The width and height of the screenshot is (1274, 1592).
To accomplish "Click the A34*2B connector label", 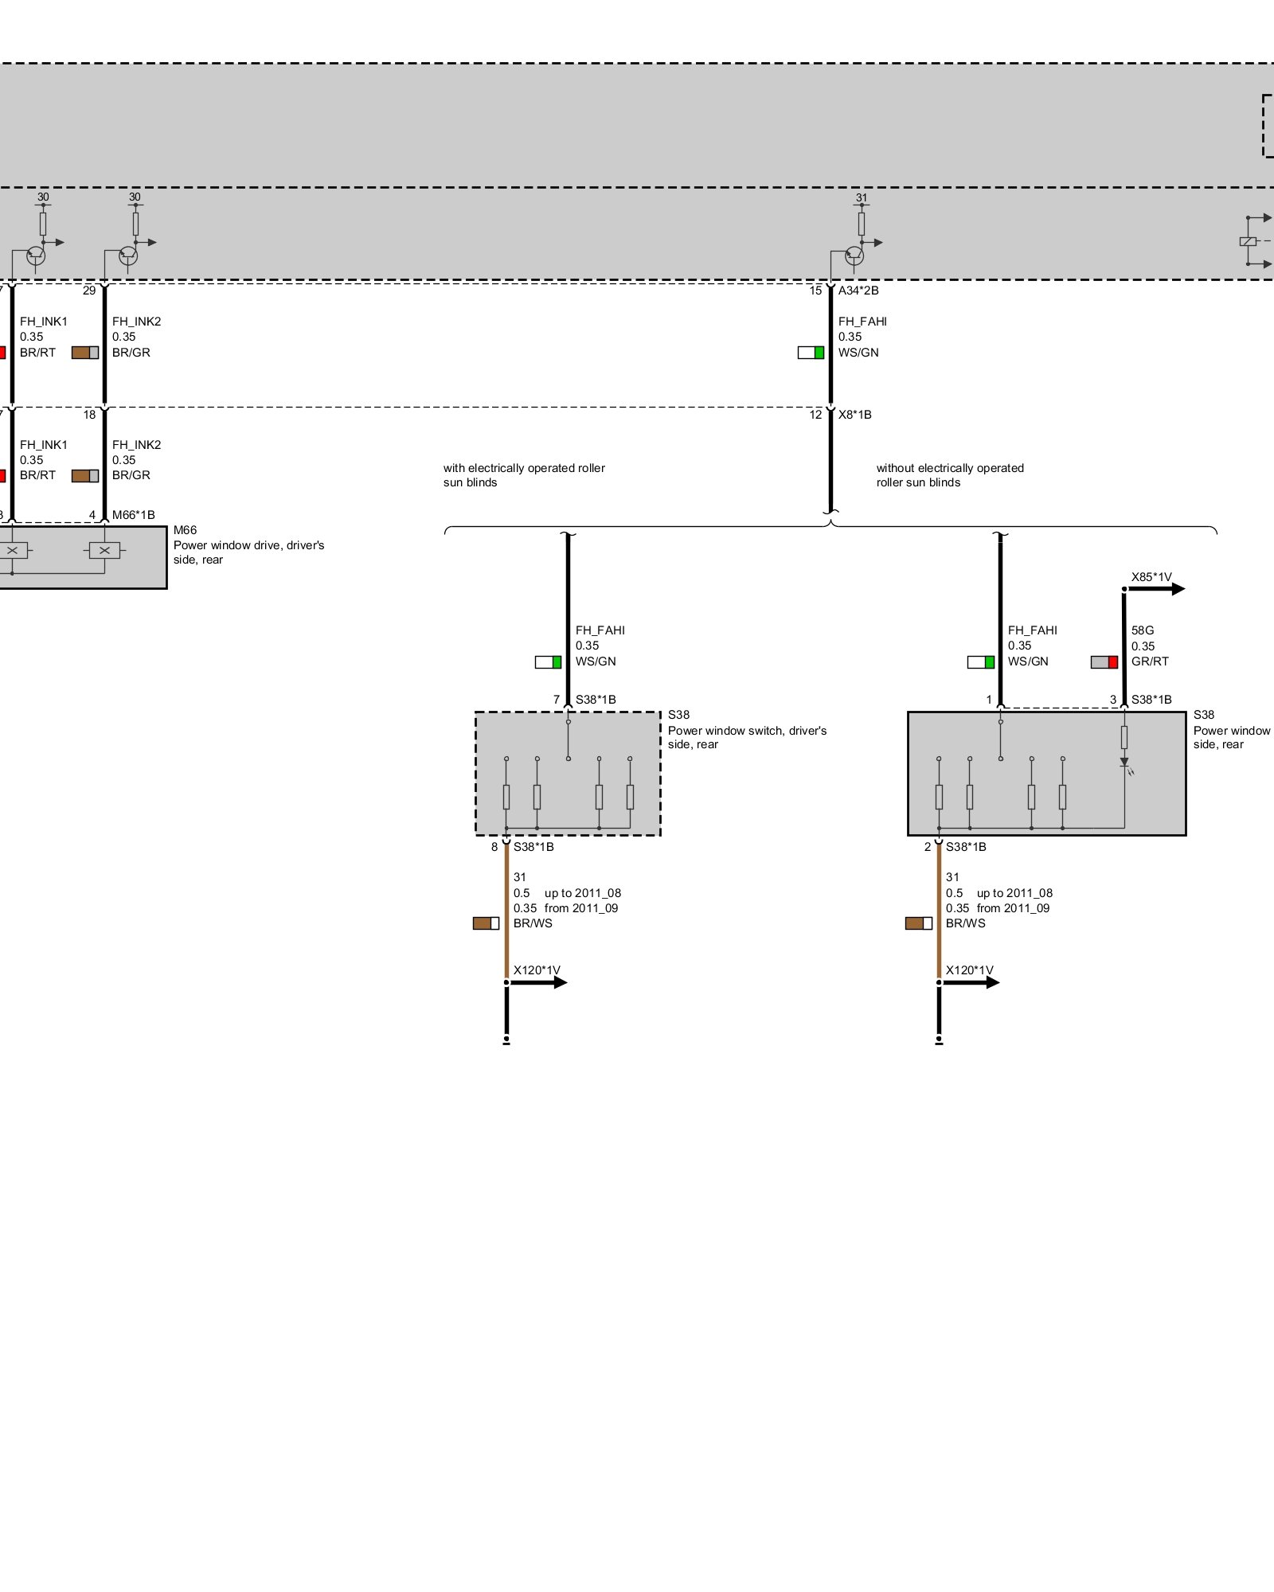I will pos(858,291).
